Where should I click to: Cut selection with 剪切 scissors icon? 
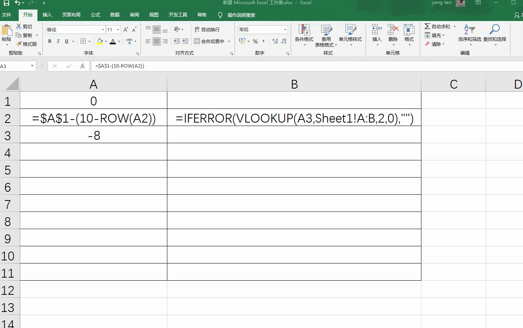[x=24, y=27]
